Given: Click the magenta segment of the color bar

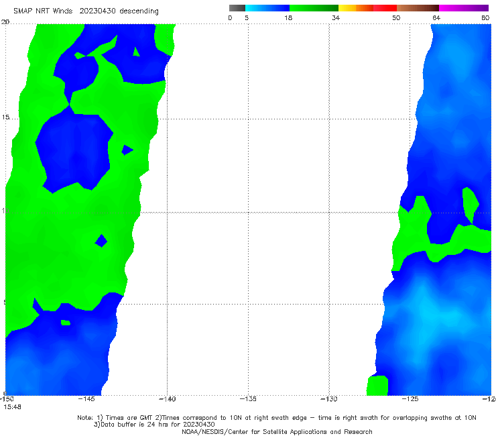Looking at the screenshot, I should [464, 8].
